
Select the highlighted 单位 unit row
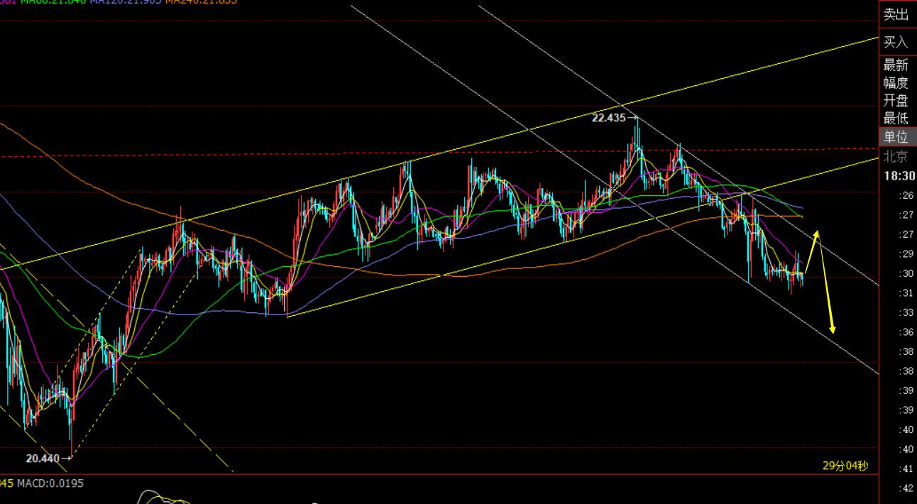898,137
